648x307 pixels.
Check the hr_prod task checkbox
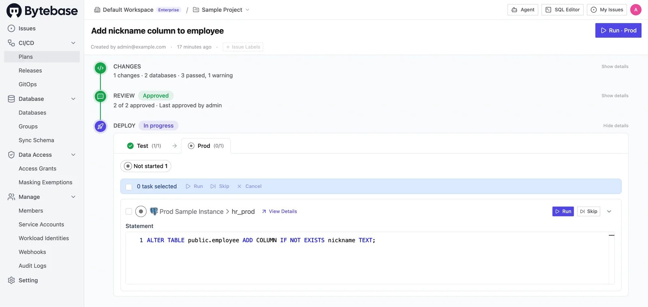point(129,211)
